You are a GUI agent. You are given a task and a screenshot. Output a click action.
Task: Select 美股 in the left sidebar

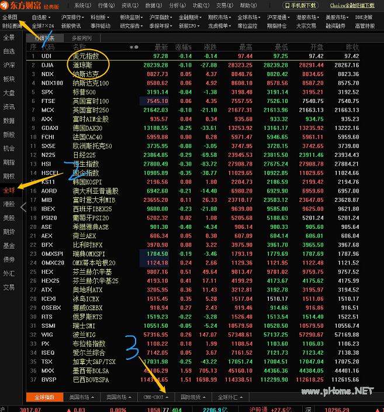click(9, 218)
